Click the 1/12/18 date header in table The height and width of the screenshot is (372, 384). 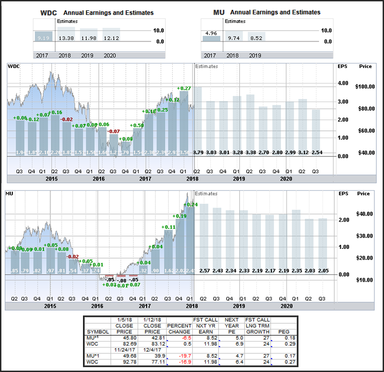tap(152, 320)
